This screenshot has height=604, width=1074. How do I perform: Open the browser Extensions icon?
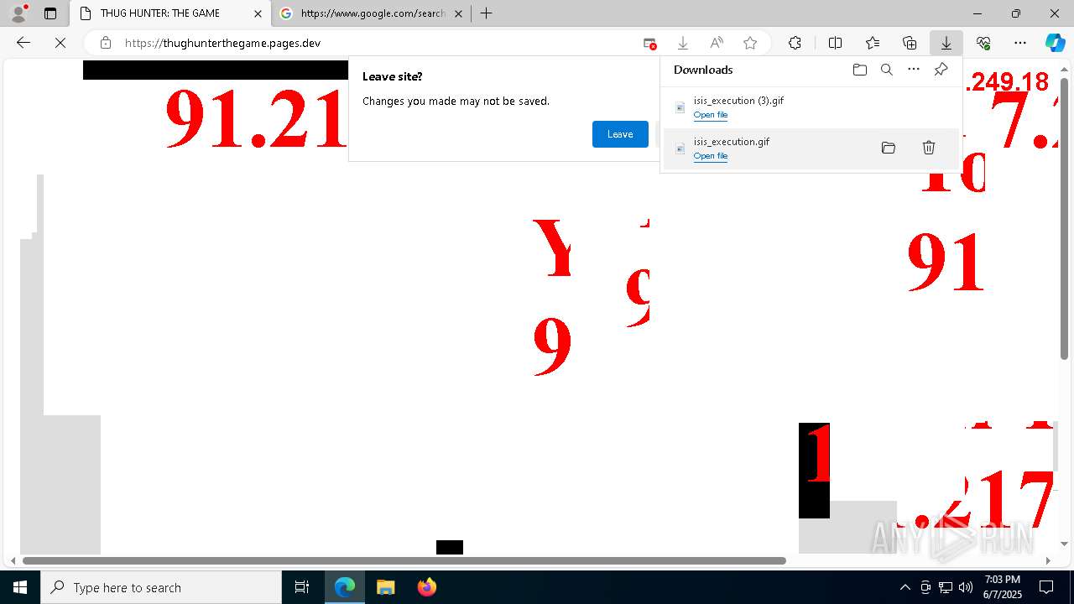click(x=795, y=43)
